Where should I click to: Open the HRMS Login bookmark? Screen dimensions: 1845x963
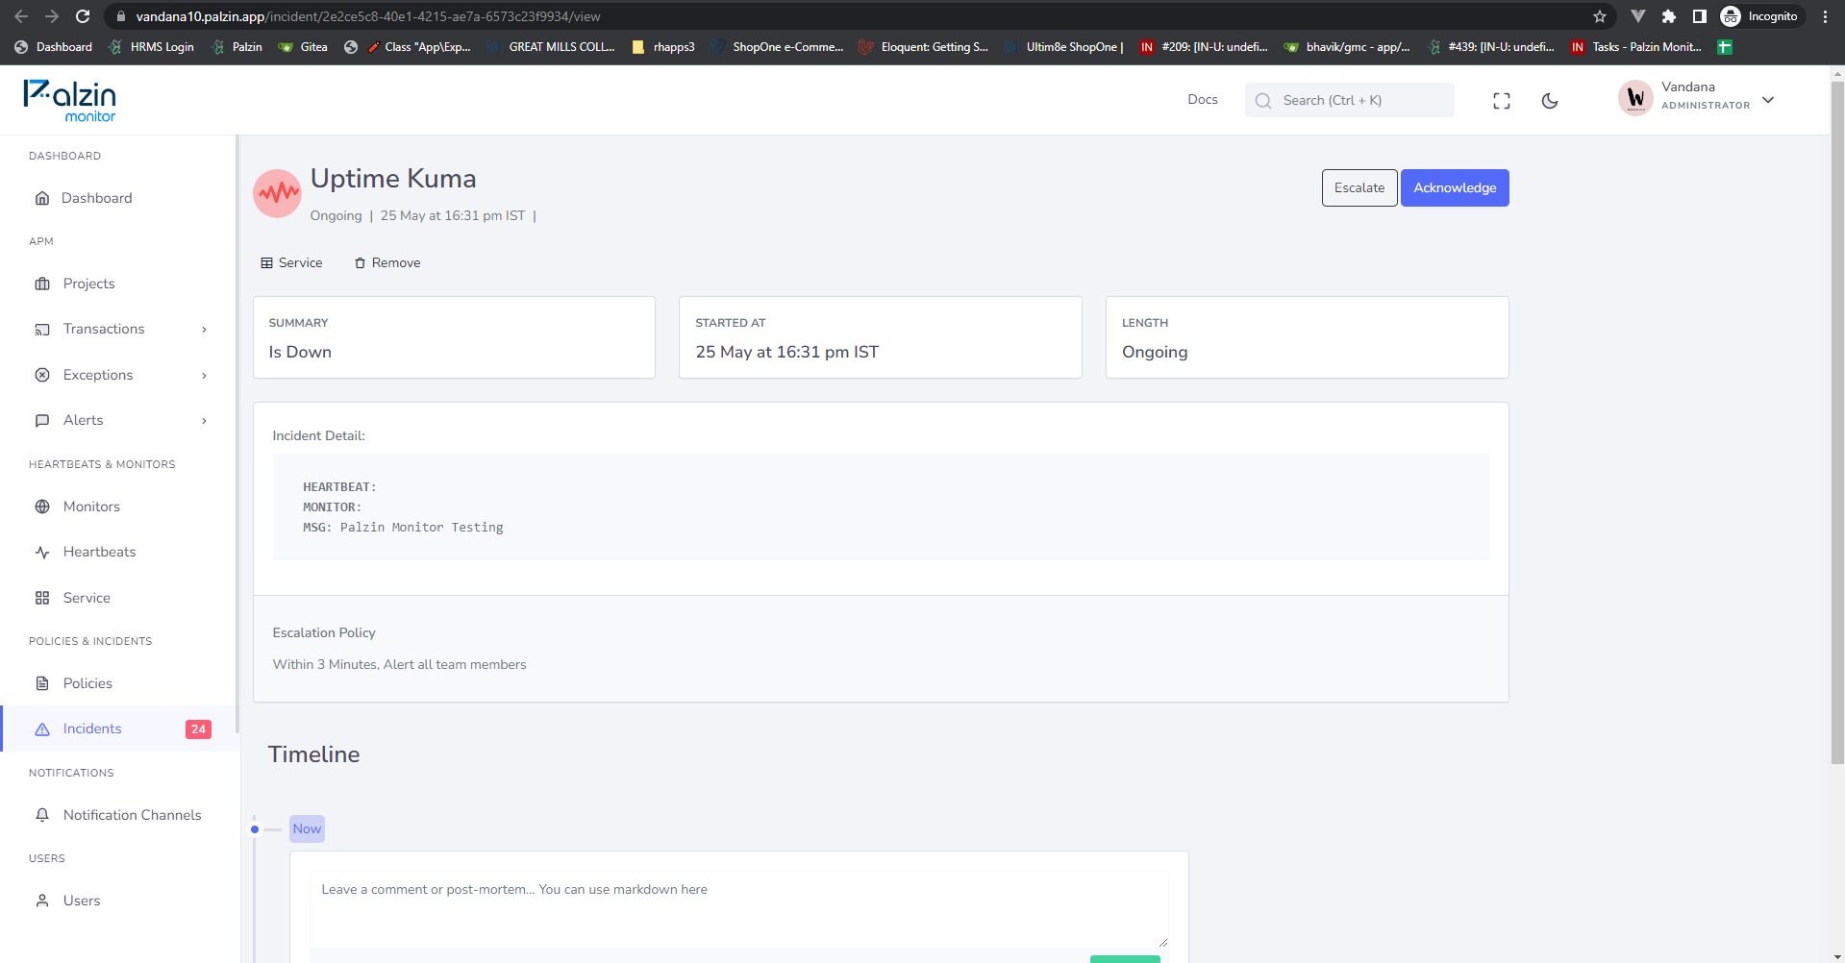[x=152, y=46]
